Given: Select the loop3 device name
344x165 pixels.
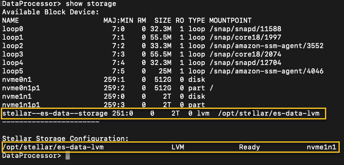Looking at the screenshot, I should coord(13,54).
